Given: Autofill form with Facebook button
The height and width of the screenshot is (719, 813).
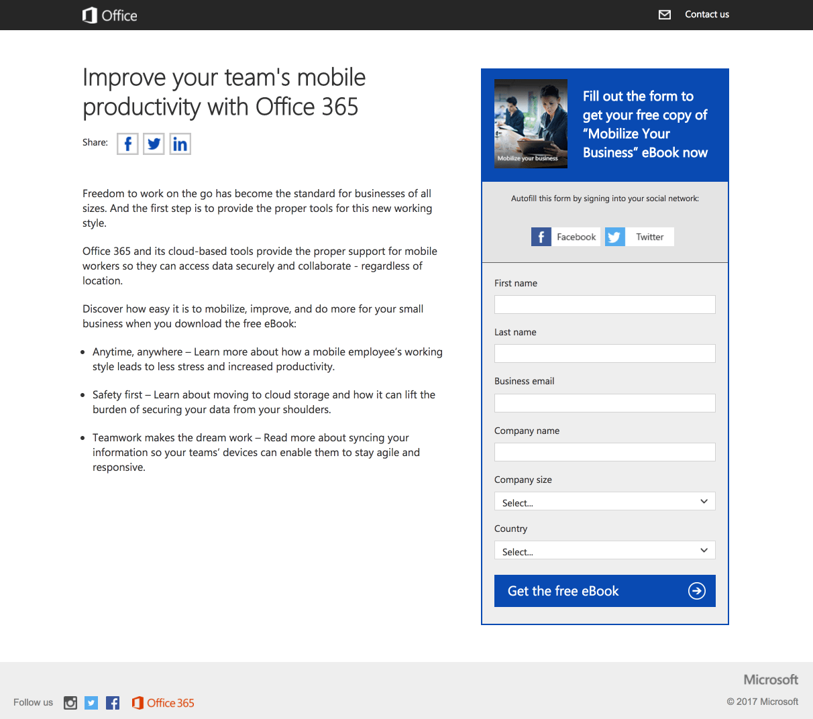Looking at the screenshot, I should (x=565, y=237).
